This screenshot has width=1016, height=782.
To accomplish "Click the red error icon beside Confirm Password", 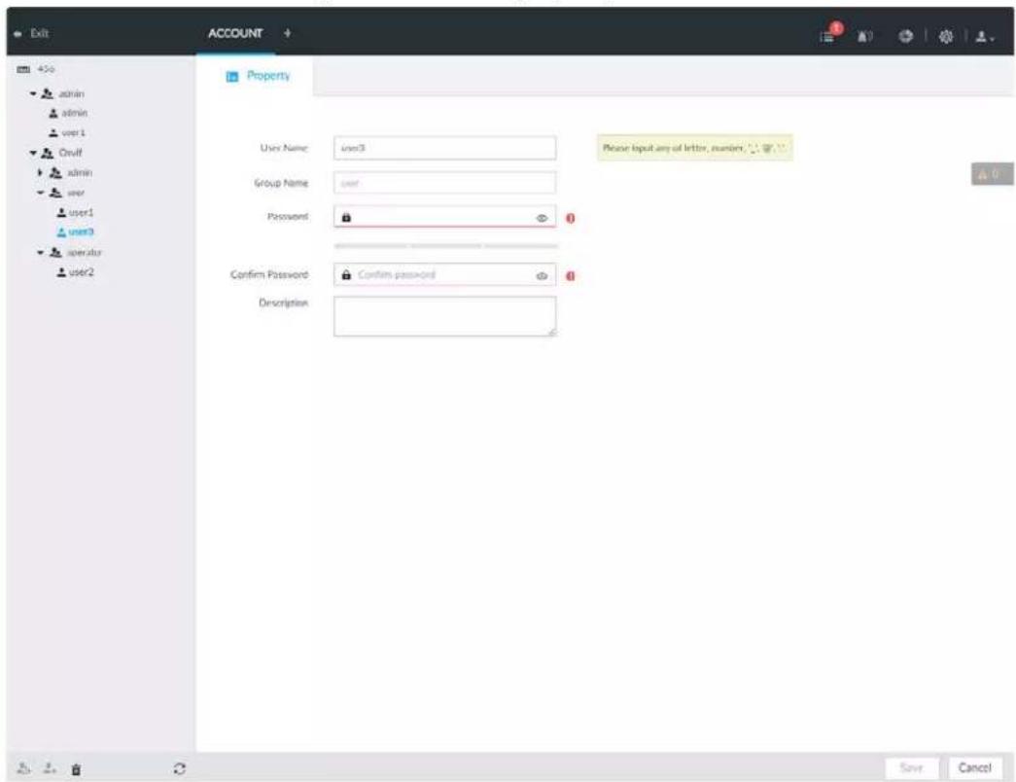I will coord(570,276).
